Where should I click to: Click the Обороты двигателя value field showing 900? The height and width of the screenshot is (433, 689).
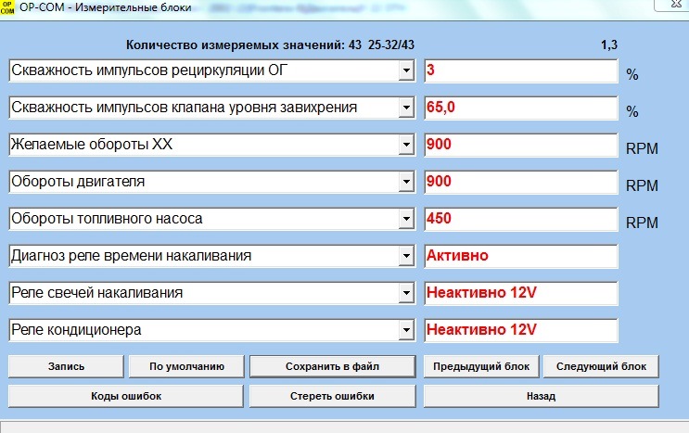[521, 182]
